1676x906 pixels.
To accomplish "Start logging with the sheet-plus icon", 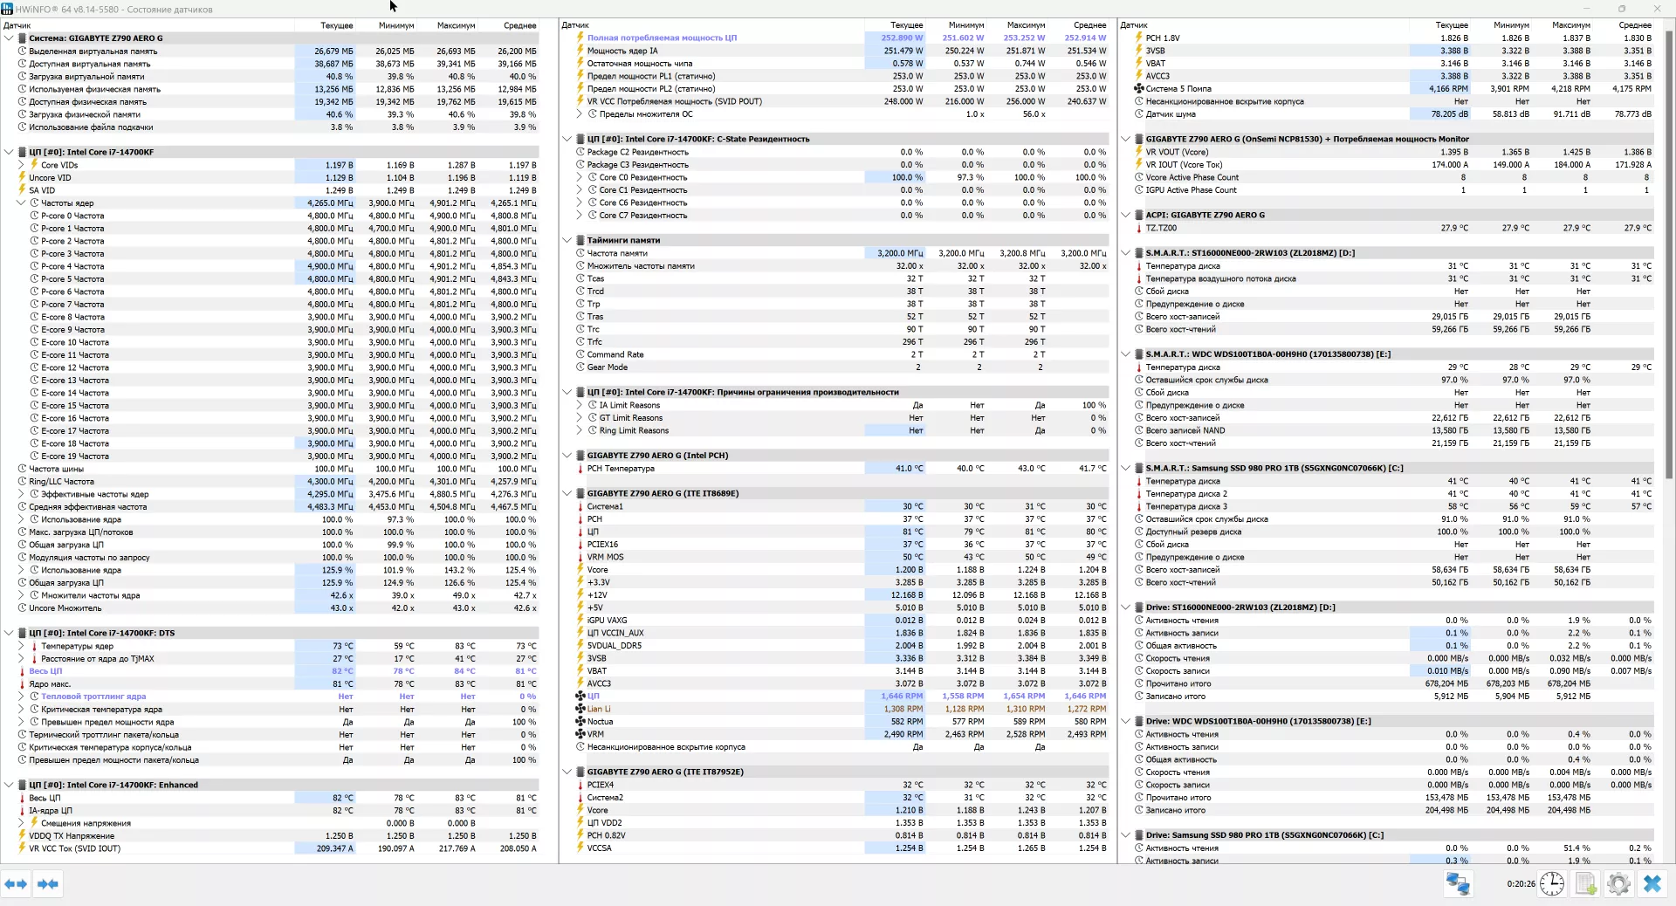I will (1586, 884).
